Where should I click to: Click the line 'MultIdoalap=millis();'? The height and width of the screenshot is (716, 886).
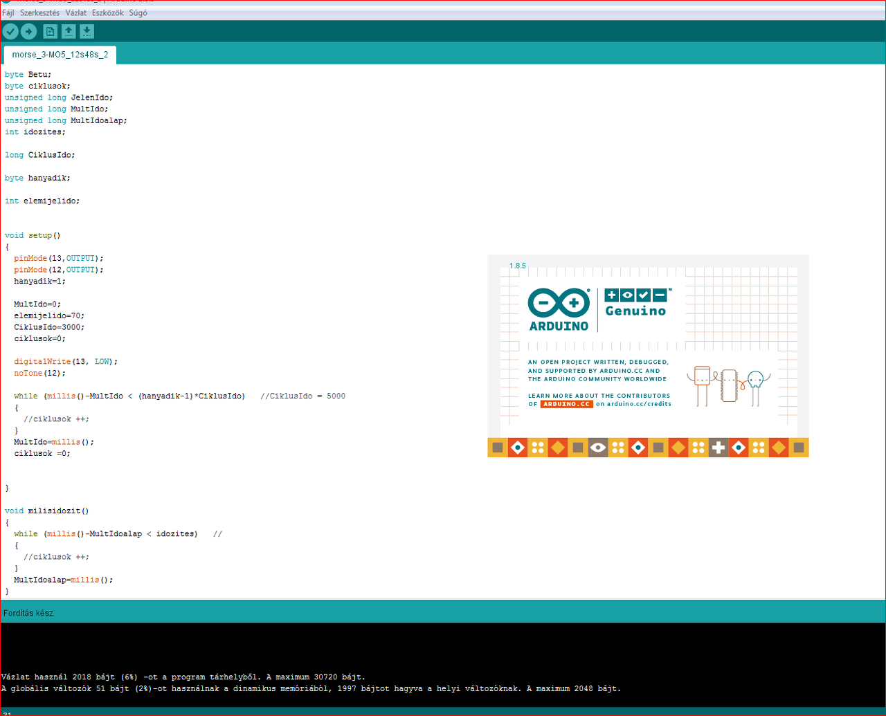[63, 580]
